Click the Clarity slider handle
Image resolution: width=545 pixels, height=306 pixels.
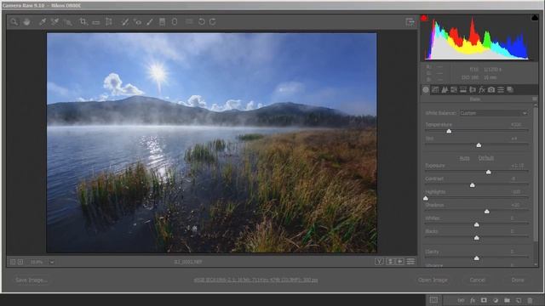pyautogui.click(x=477, y=258)
